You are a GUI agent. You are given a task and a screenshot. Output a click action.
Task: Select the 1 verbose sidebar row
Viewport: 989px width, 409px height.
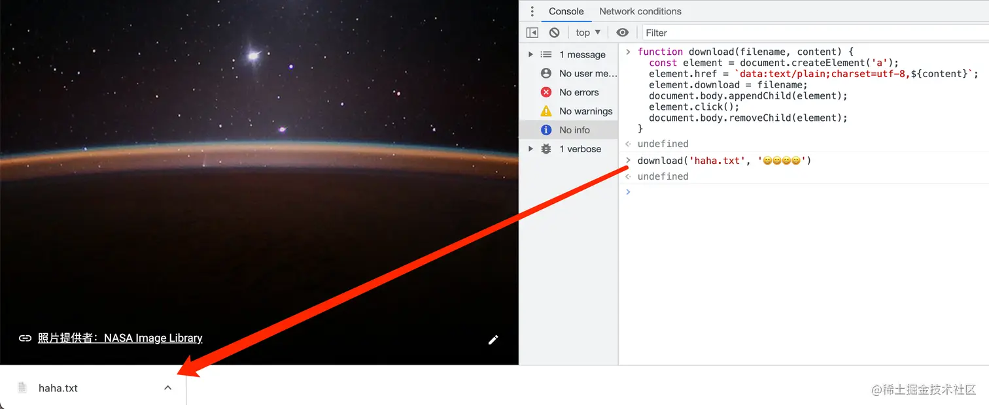coord(568,149)
